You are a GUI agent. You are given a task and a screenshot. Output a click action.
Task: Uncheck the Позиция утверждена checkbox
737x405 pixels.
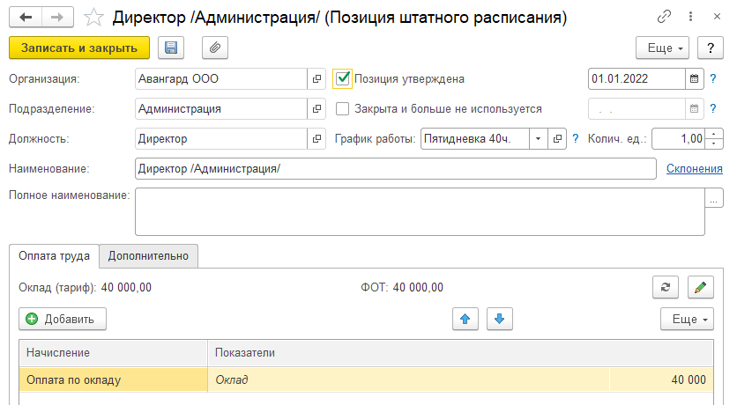344,78
